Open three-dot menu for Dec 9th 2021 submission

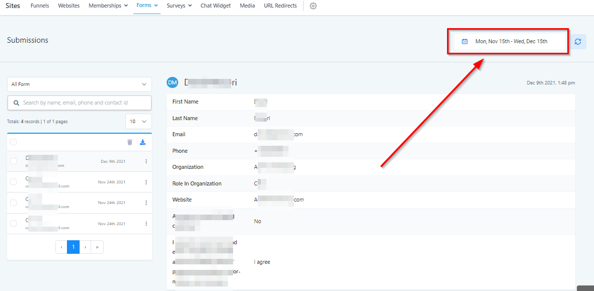click(x=146, y=161)
